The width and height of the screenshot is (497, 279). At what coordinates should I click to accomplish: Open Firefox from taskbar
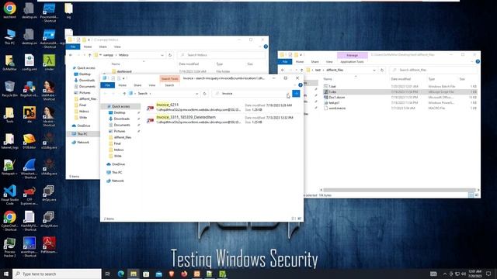184,274
